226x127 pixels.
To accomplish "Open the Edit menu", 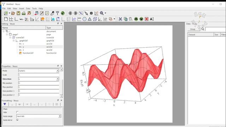I will [x=9, y=8].
